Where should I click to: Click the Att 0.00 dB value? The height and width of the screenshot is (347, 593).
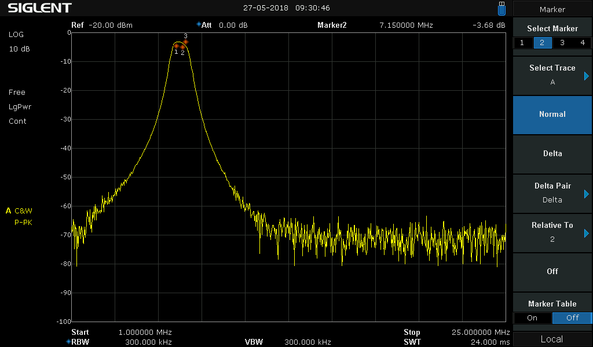click(233, 25)
